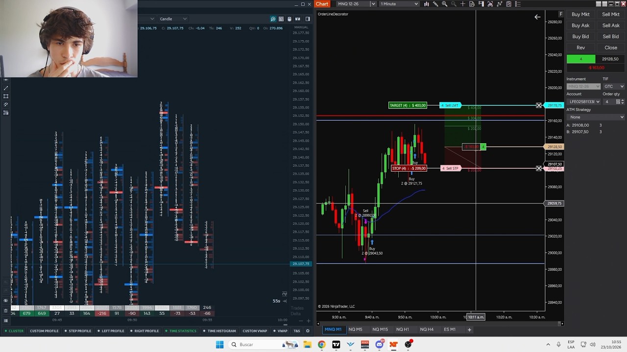Click the return arrow at chart top right

pyautogui.click(x=537, y=17)
